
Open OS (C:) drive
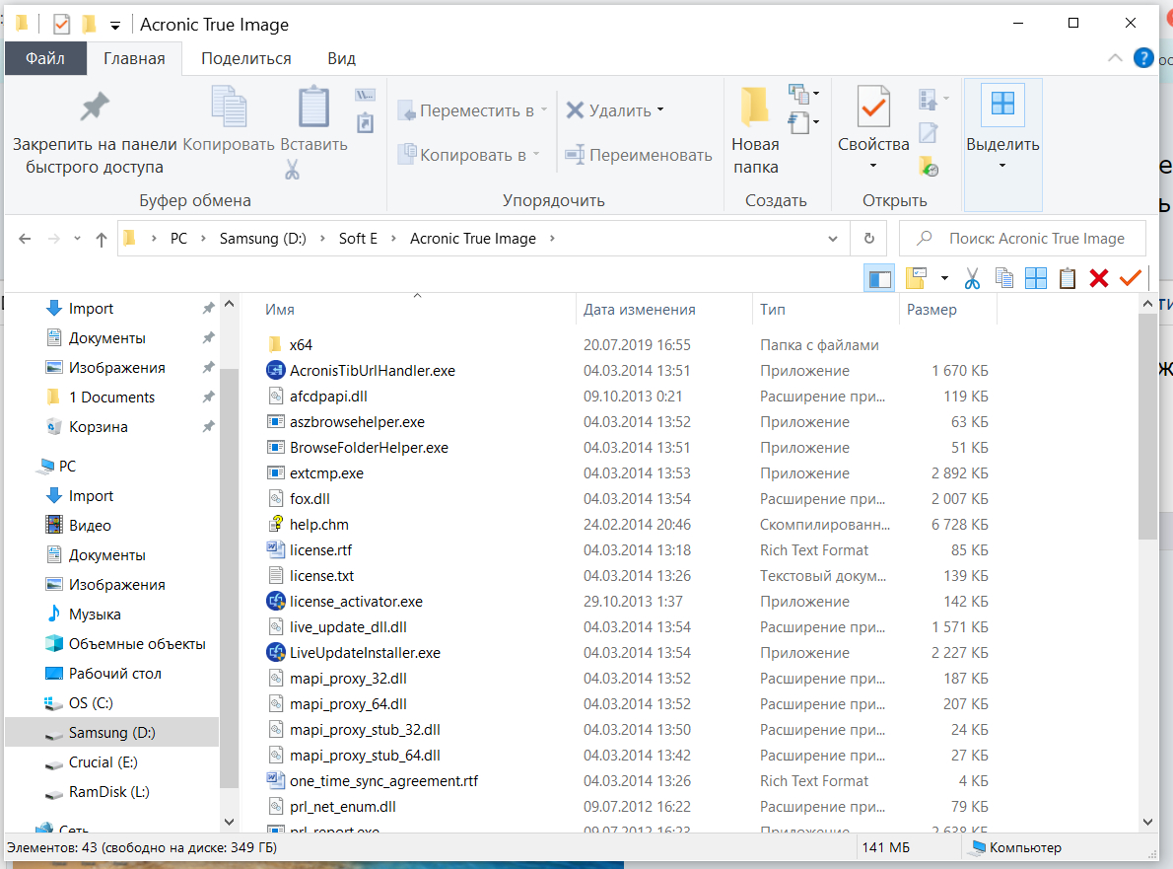(x=91, y=703)
